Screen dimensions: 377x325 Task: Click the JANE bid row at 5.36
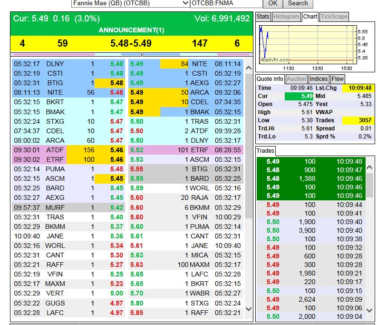click(68, 236)
